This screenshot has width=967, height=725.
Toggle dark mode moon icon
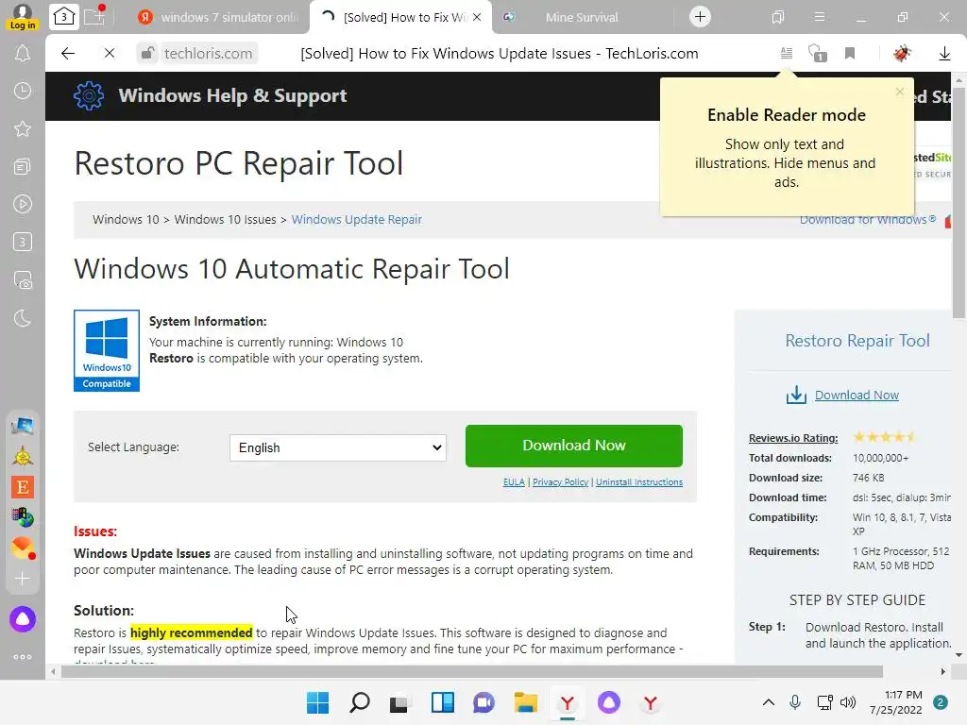23,319
